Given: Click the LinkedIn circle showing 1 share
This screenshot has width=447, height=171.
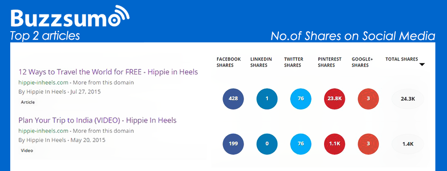Looking at the screenshot, I should pyautogui.click(x=267, y=99).
